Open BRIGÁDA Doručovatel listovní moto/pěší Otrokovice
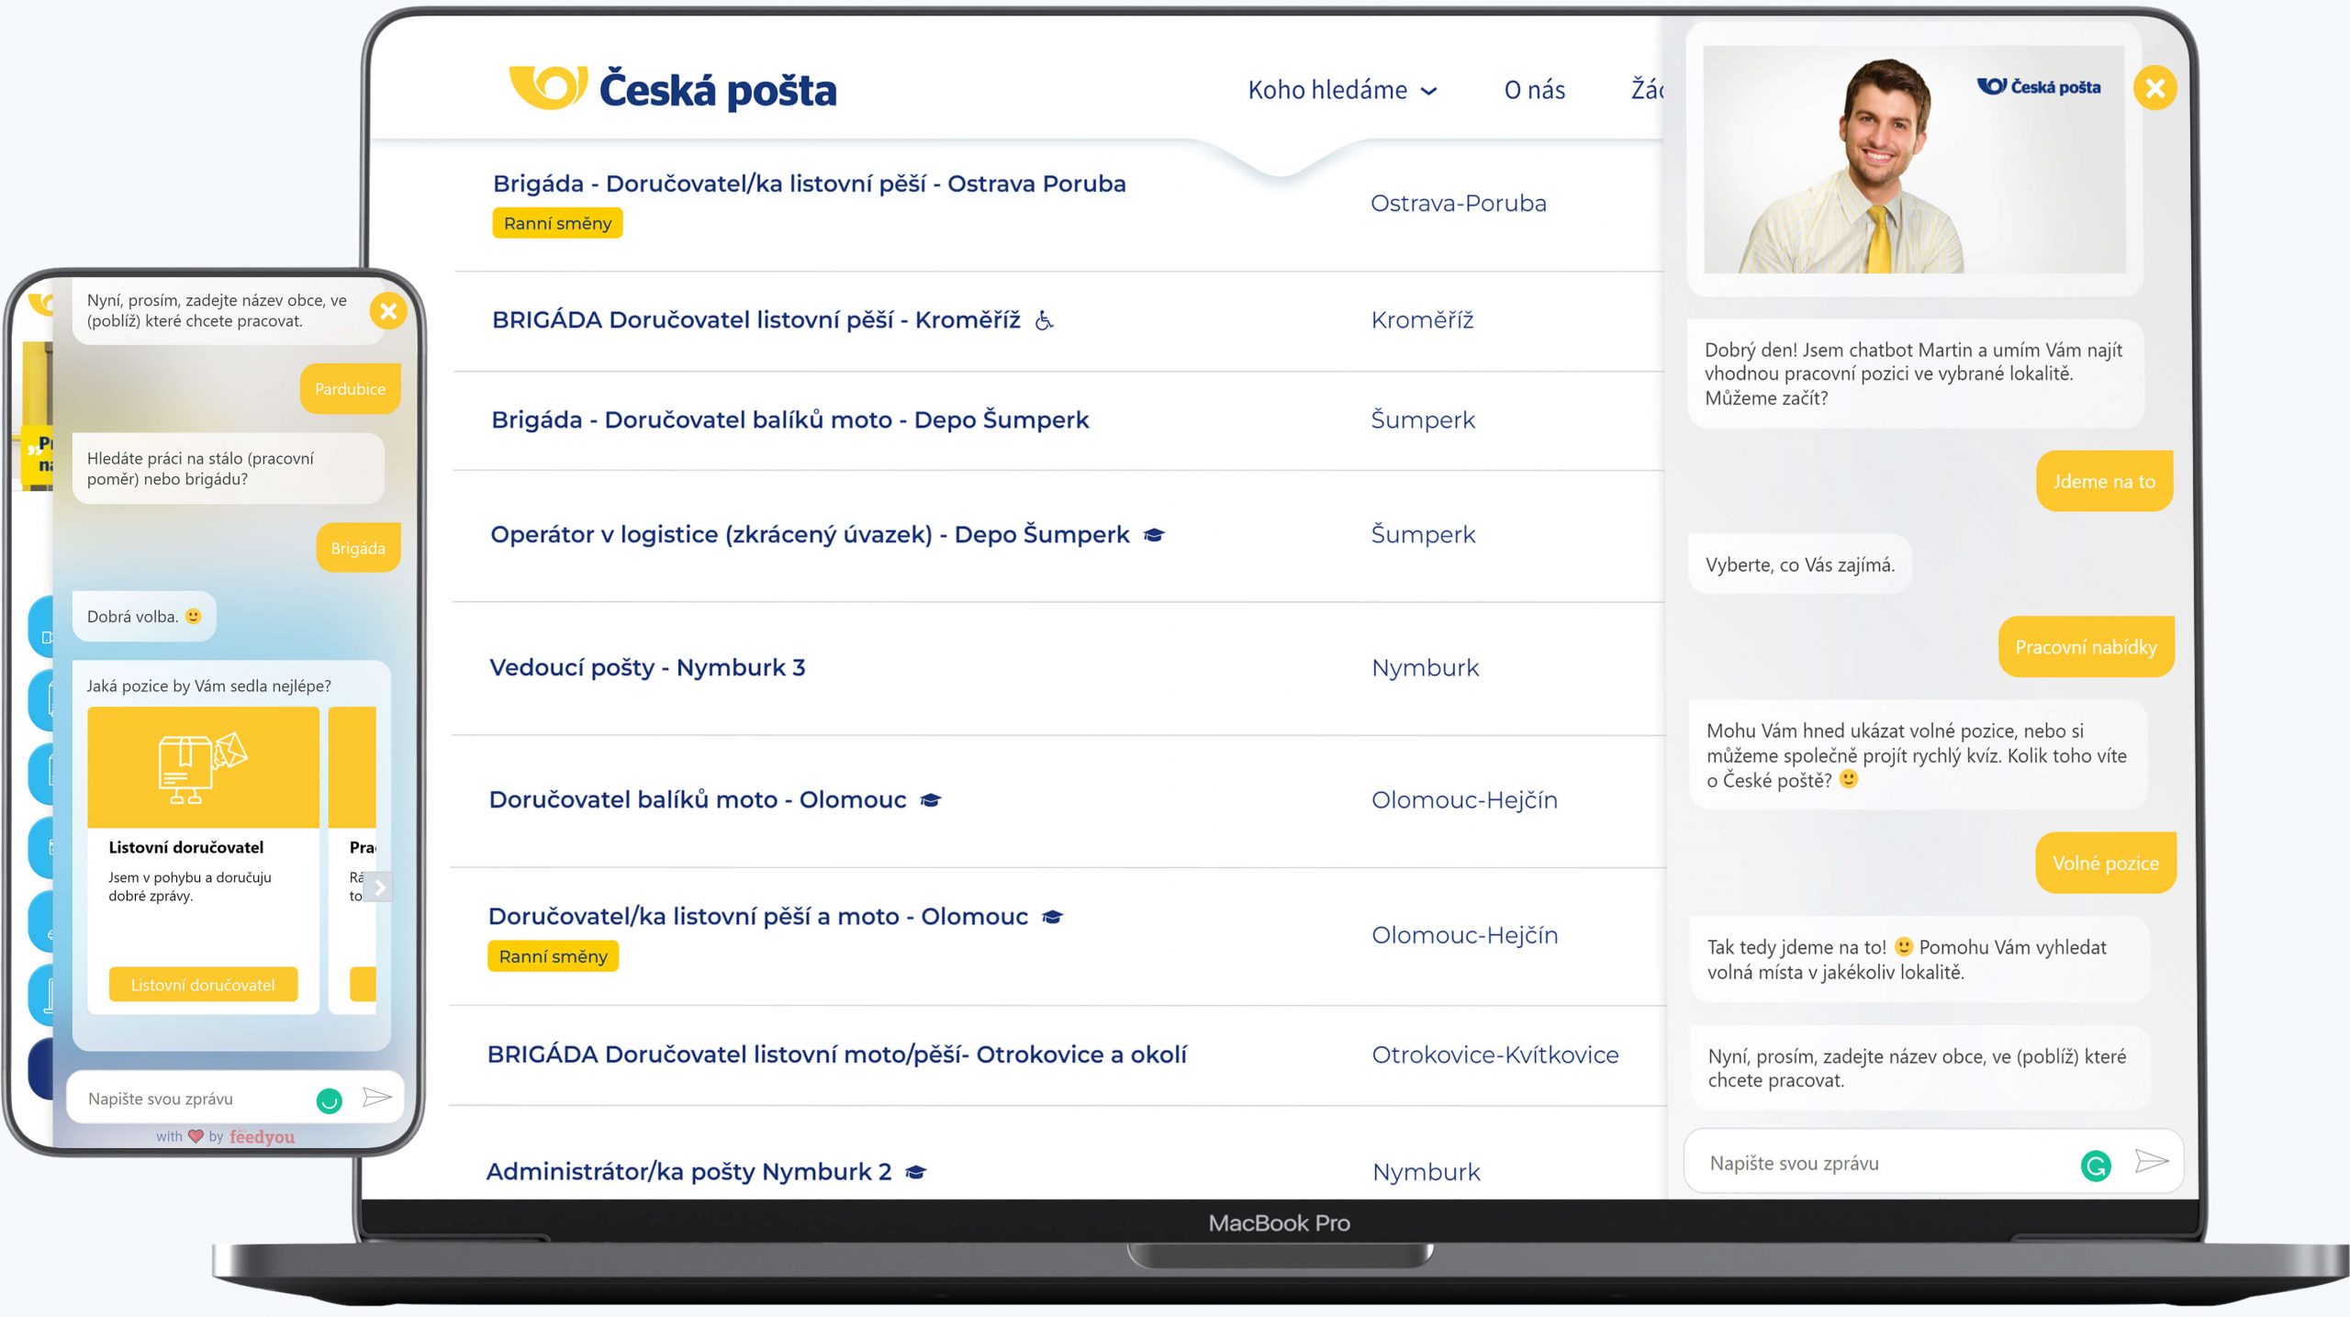Image resolution: width=2350 pixels, height=1317 pixels. tap(837, 1055)
